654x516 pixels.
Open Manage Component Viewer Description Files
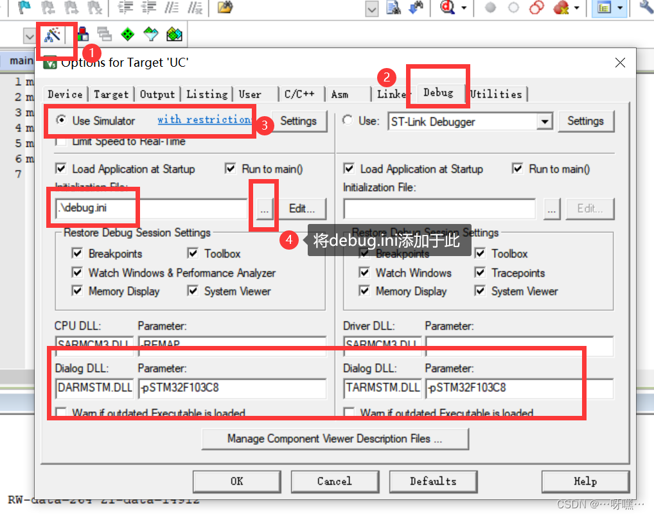(x=335, y=439)
